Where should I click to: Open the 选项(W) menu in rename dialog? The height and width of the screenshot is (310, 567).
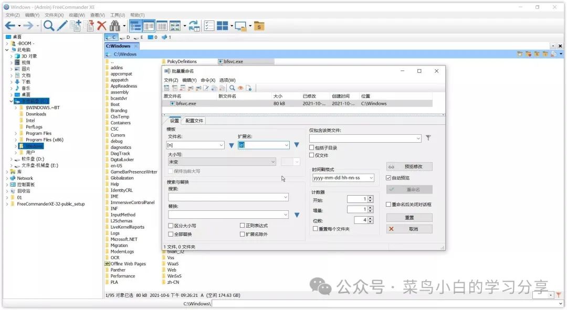[227, 80]
